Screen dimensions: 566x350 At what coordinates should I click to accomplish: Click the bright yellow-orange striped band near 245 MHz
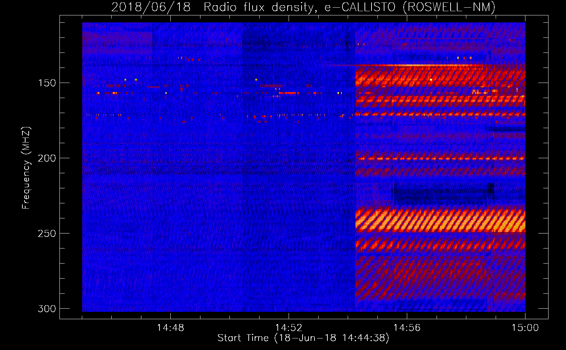point(440,220)
